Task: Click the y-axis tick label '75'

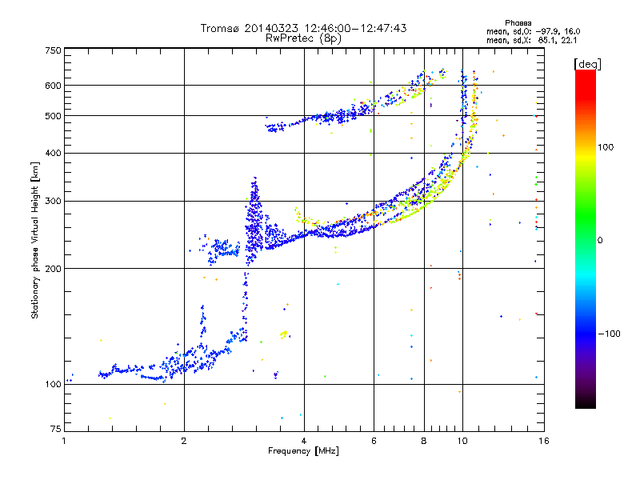Action: tap(56, 429)
